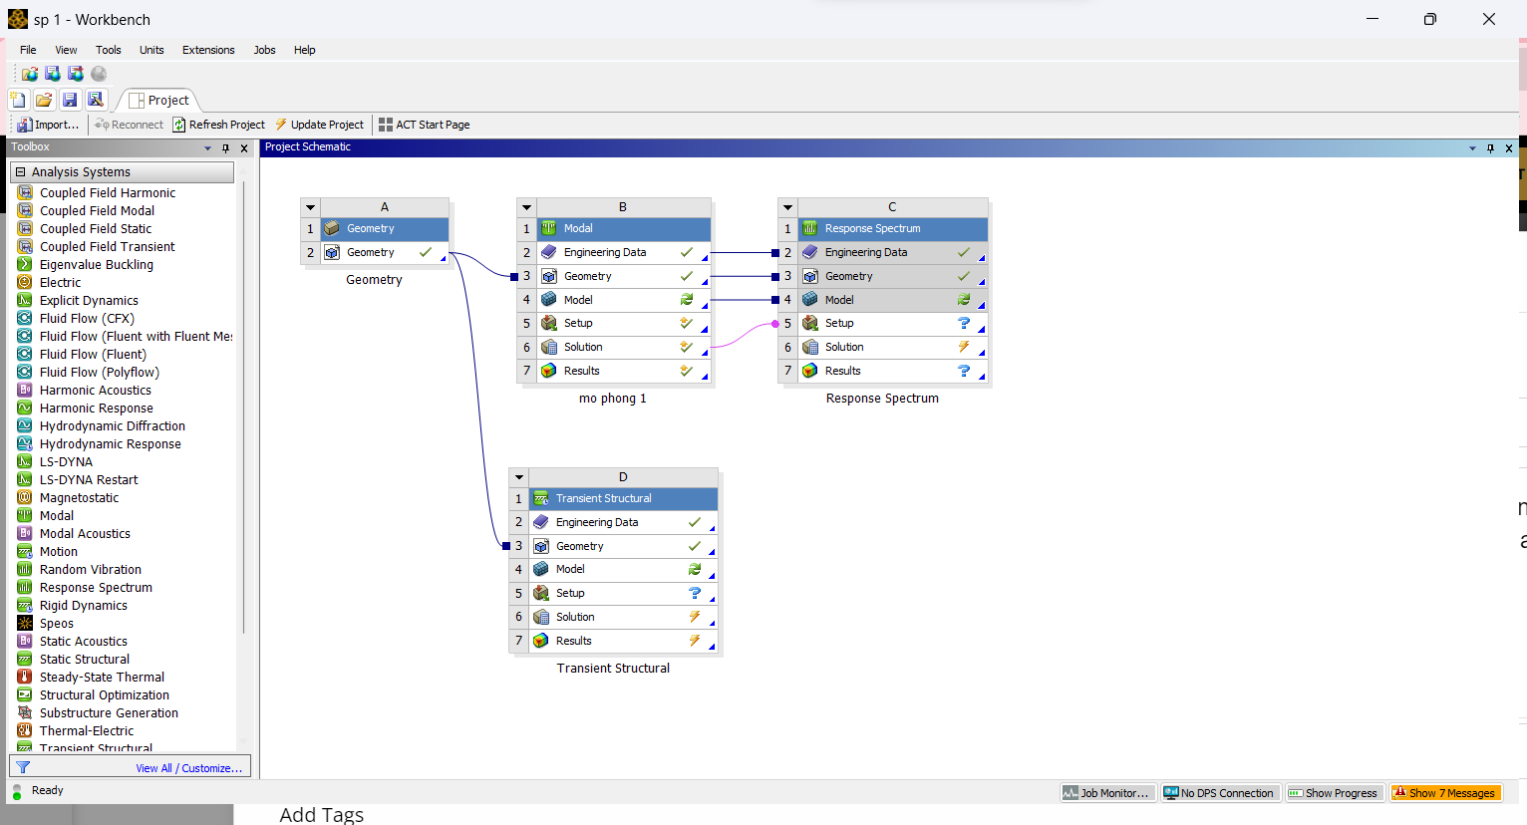This screenshot has width=1527, height=825.
Task: Click the Eigenvalue Buckling icon in Toolbox
Action: click(25, 264)
